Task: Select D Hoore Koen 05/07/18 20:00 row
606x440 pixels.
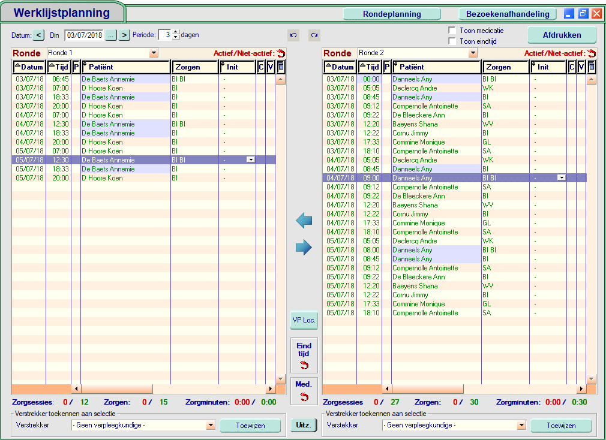Action: pyautogui.click(x=144, y=178)
